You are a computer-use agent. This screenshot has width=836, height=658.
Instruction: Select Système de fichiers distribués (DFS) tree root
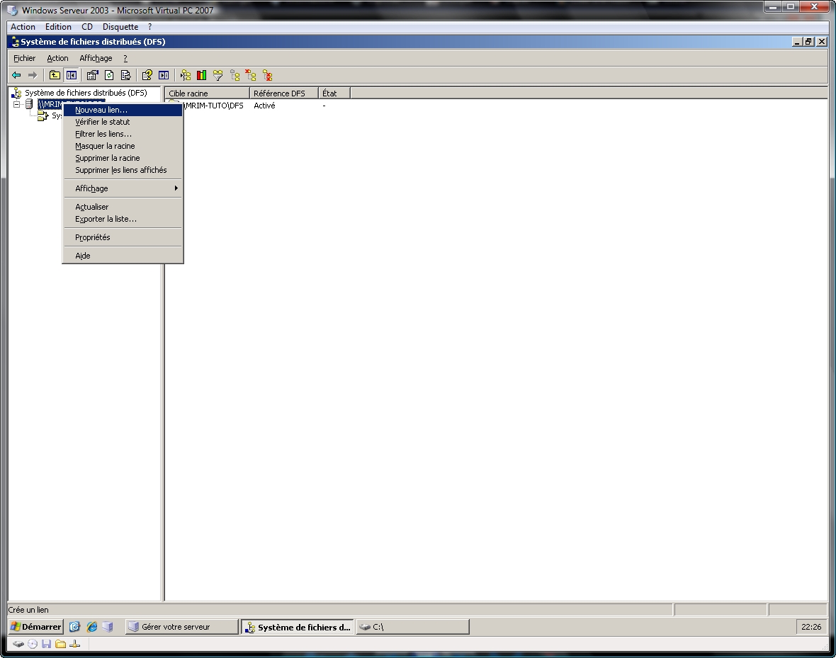pyautogui.click(x=85, y=93)
